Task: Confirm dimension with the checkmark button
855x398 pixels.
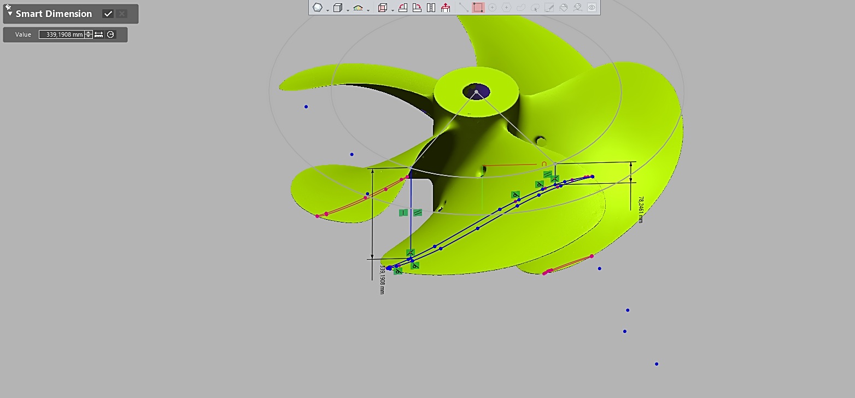Action: point(108,14)
